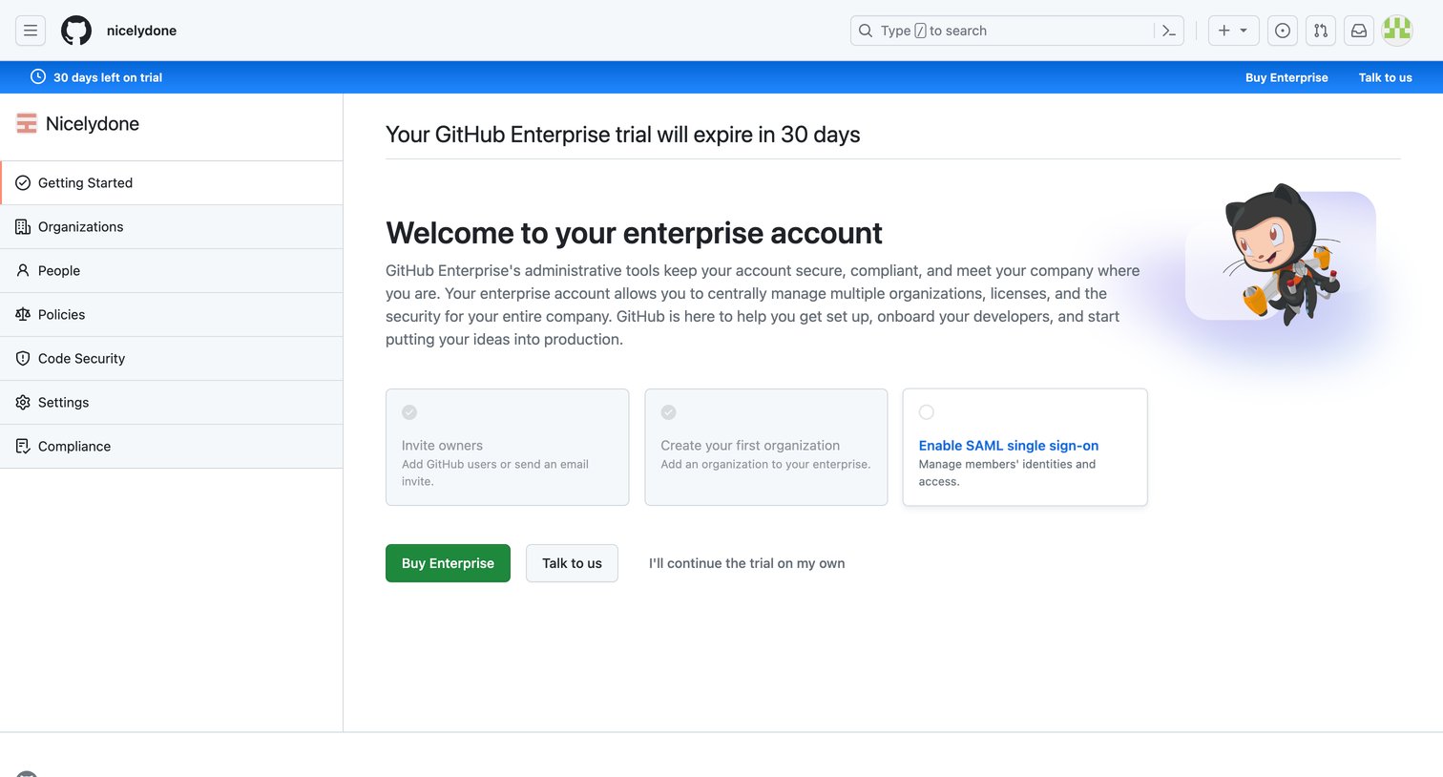Click Enable SAML single sign-on link
Screen dimensions: 1443x777
[1009, 446]
